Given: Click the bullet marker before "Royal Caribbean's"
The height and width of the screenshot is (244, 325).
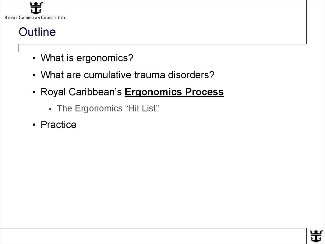Looking at the screenshot, I should click(34, 92).
